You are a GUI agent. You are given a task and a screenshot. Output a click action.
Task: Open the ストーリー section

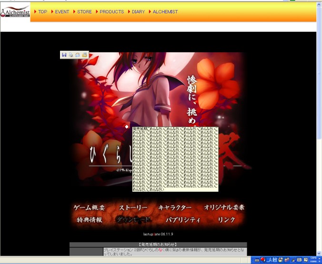[133, 207]
